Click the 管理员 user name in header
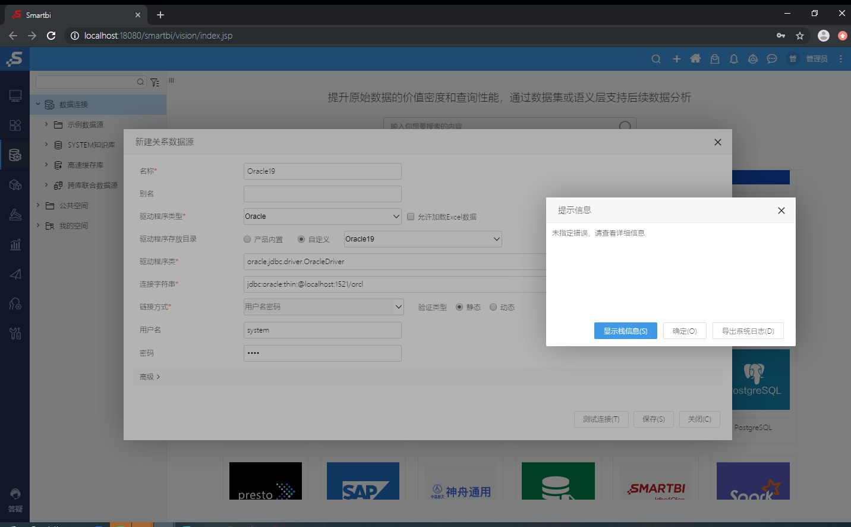 click(817, 59)
